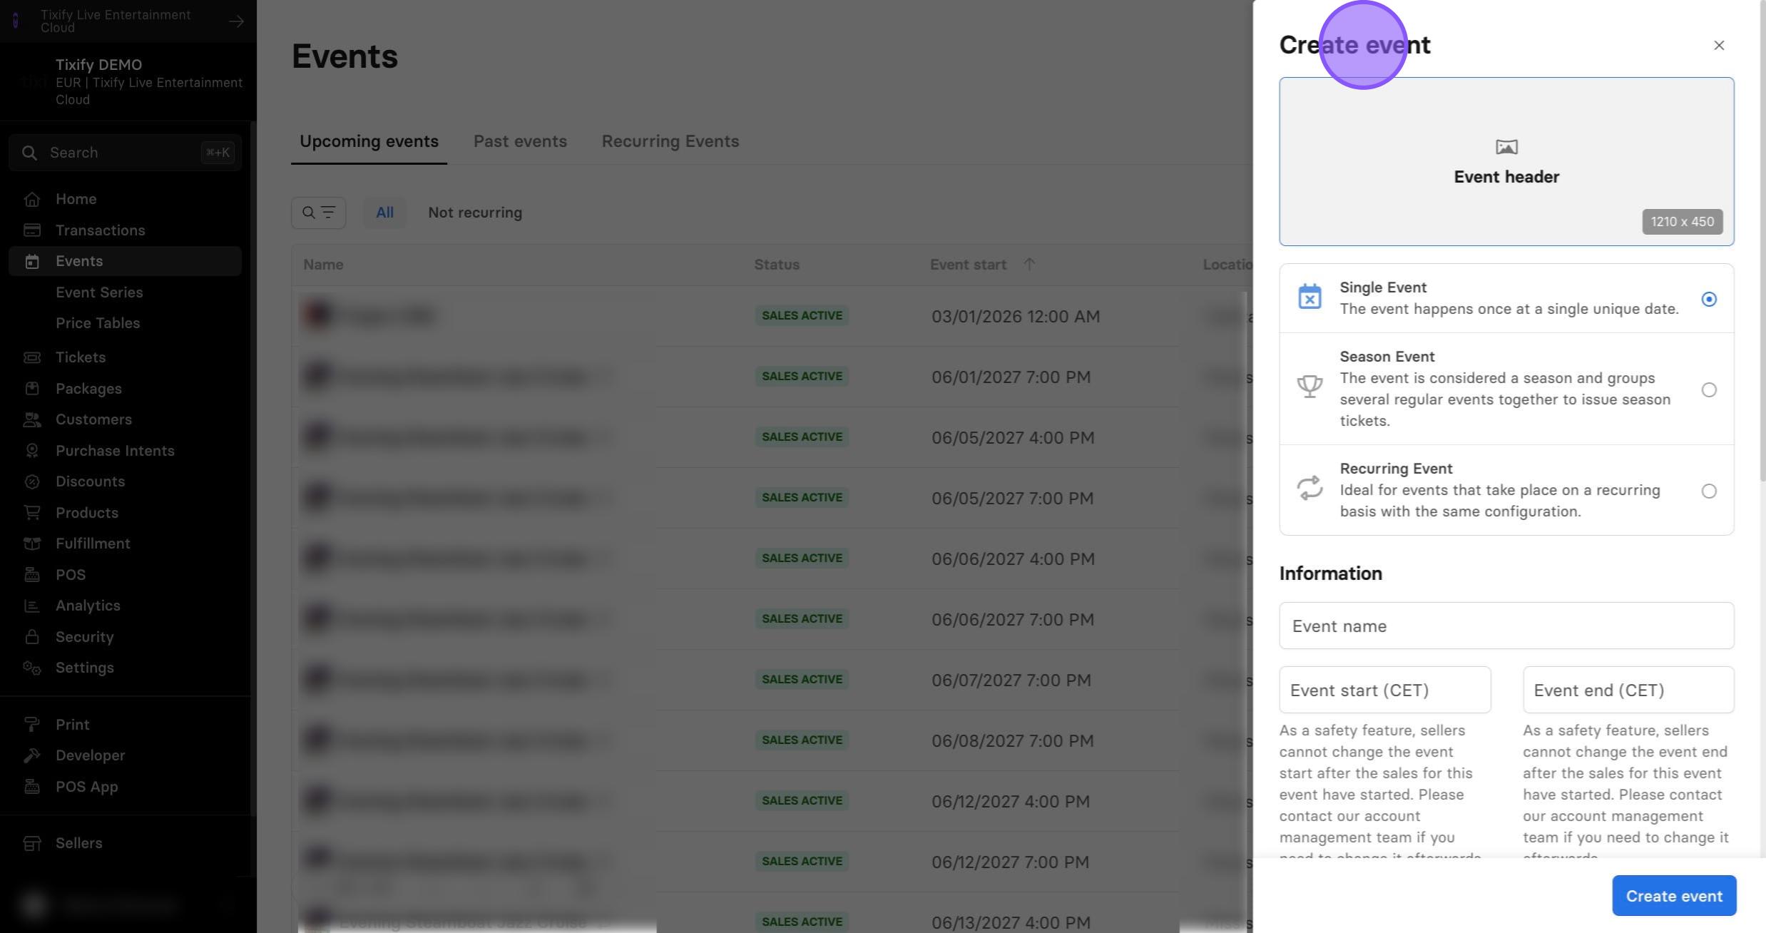Open Discounts in the sidebar
1766x933 pixels.
126,481
